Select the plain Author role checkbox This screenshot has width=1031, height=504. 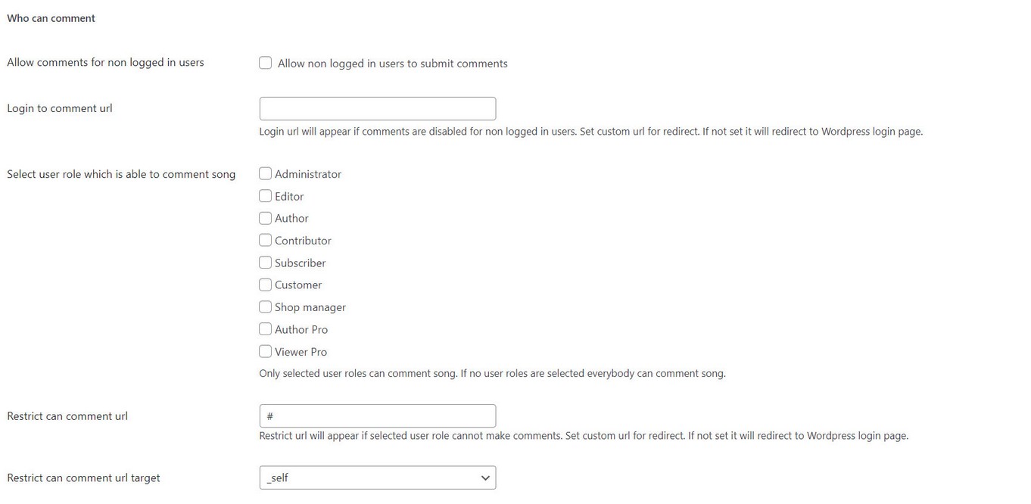coord(266,218)
